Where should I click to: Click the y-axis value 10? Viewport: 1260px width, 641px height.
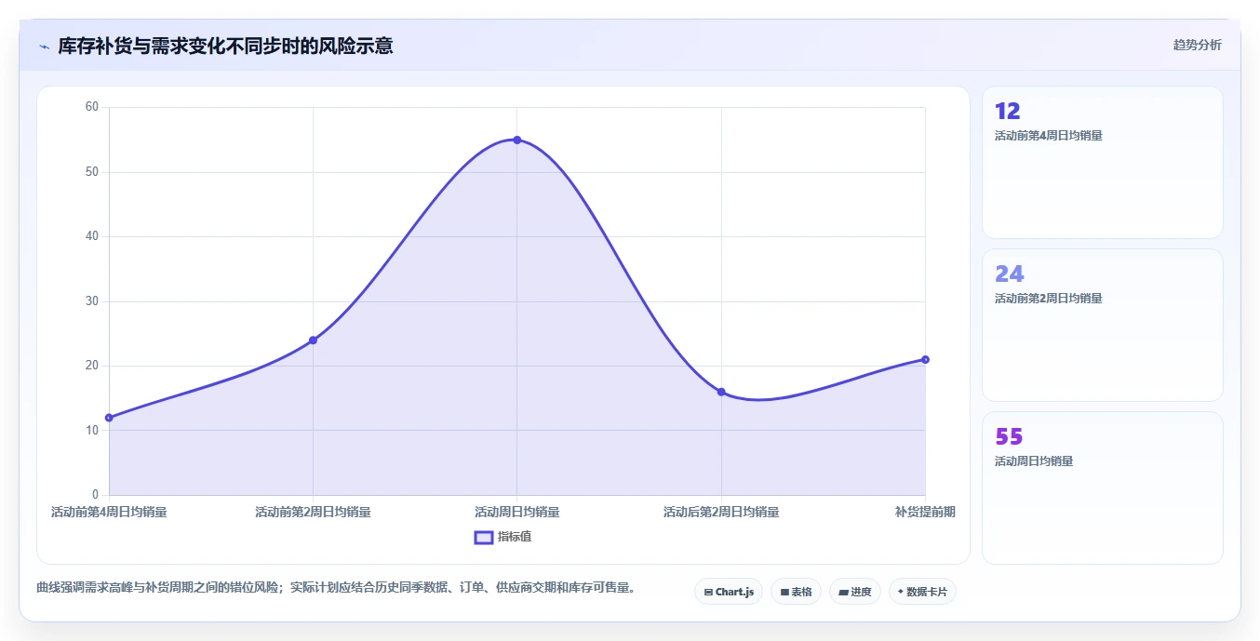coord(91,430)
